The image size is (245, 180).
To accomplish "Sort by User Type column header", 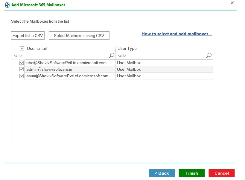I will click(x=127, y=49).
